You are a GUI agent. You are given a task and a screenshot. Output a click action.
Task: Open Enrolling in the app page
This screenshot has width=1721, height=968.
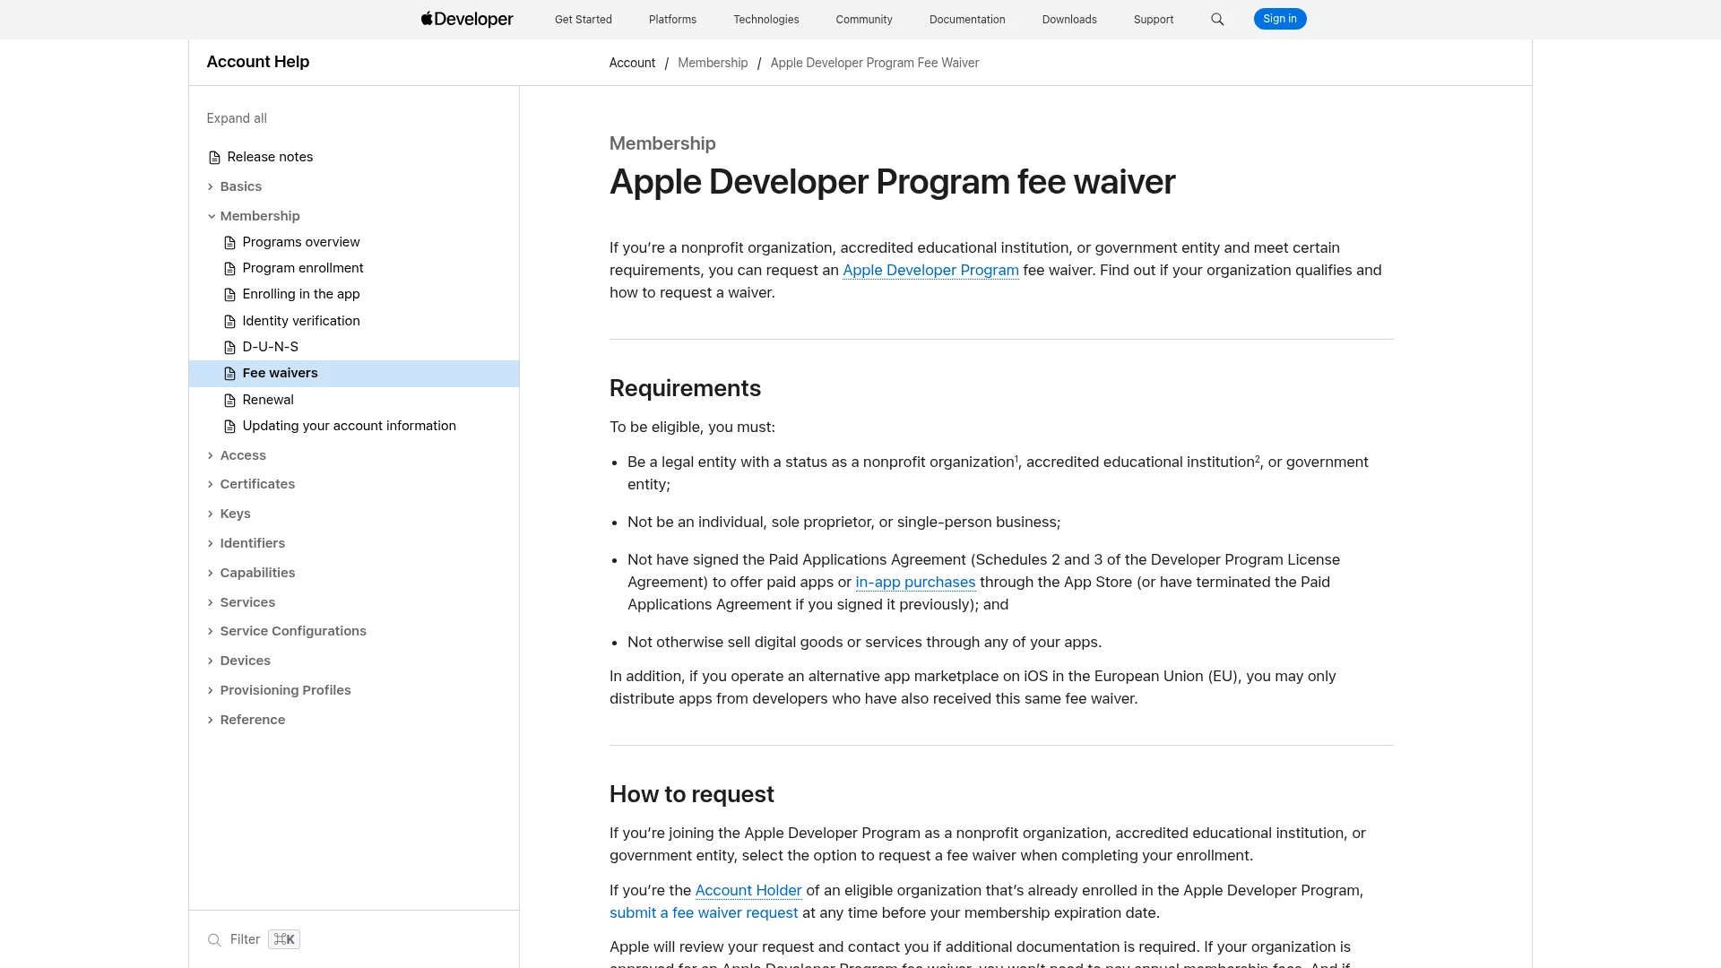point(301,294)
